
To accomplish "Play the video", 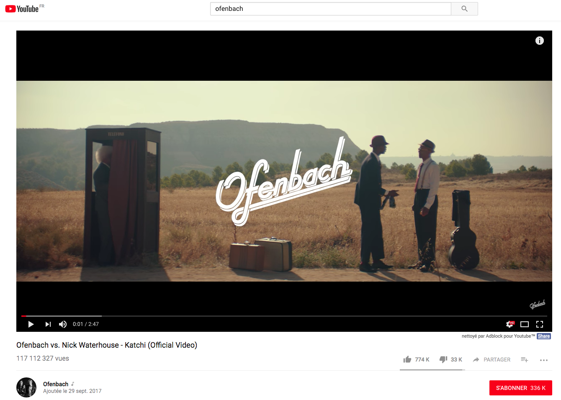I will (31, 324).
